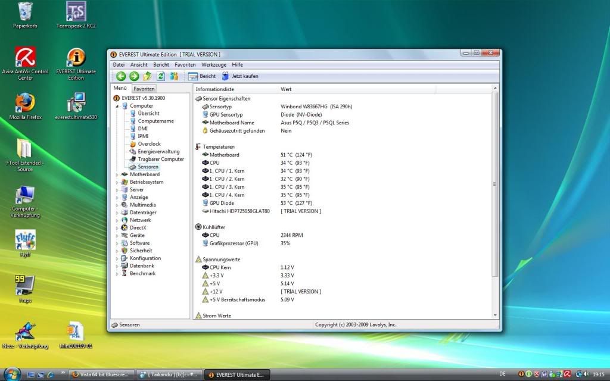Click the Informationsliste column header
The height and width of the screenshot is (381, 610).
[236, 89]
